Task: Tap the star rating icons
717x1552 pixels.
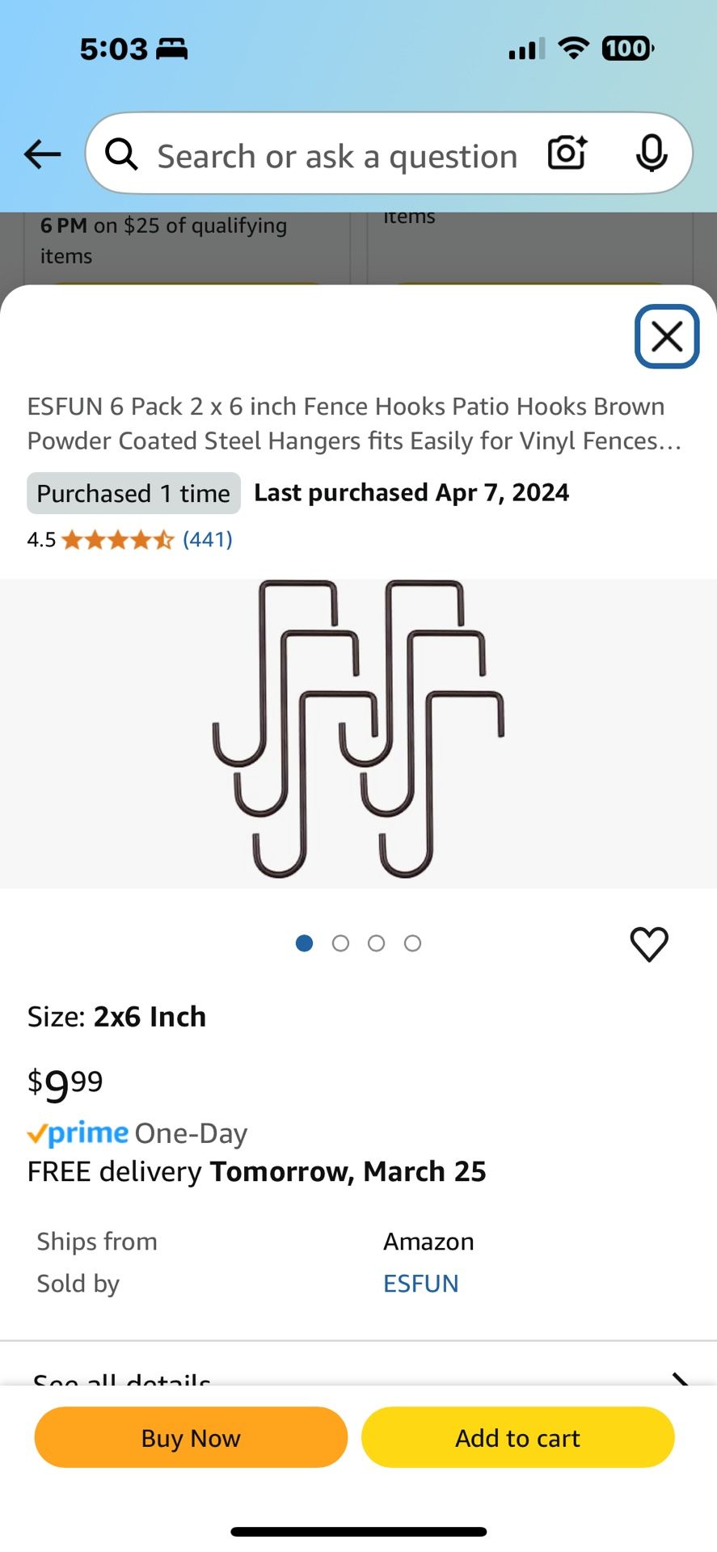Action: (118, 540)
